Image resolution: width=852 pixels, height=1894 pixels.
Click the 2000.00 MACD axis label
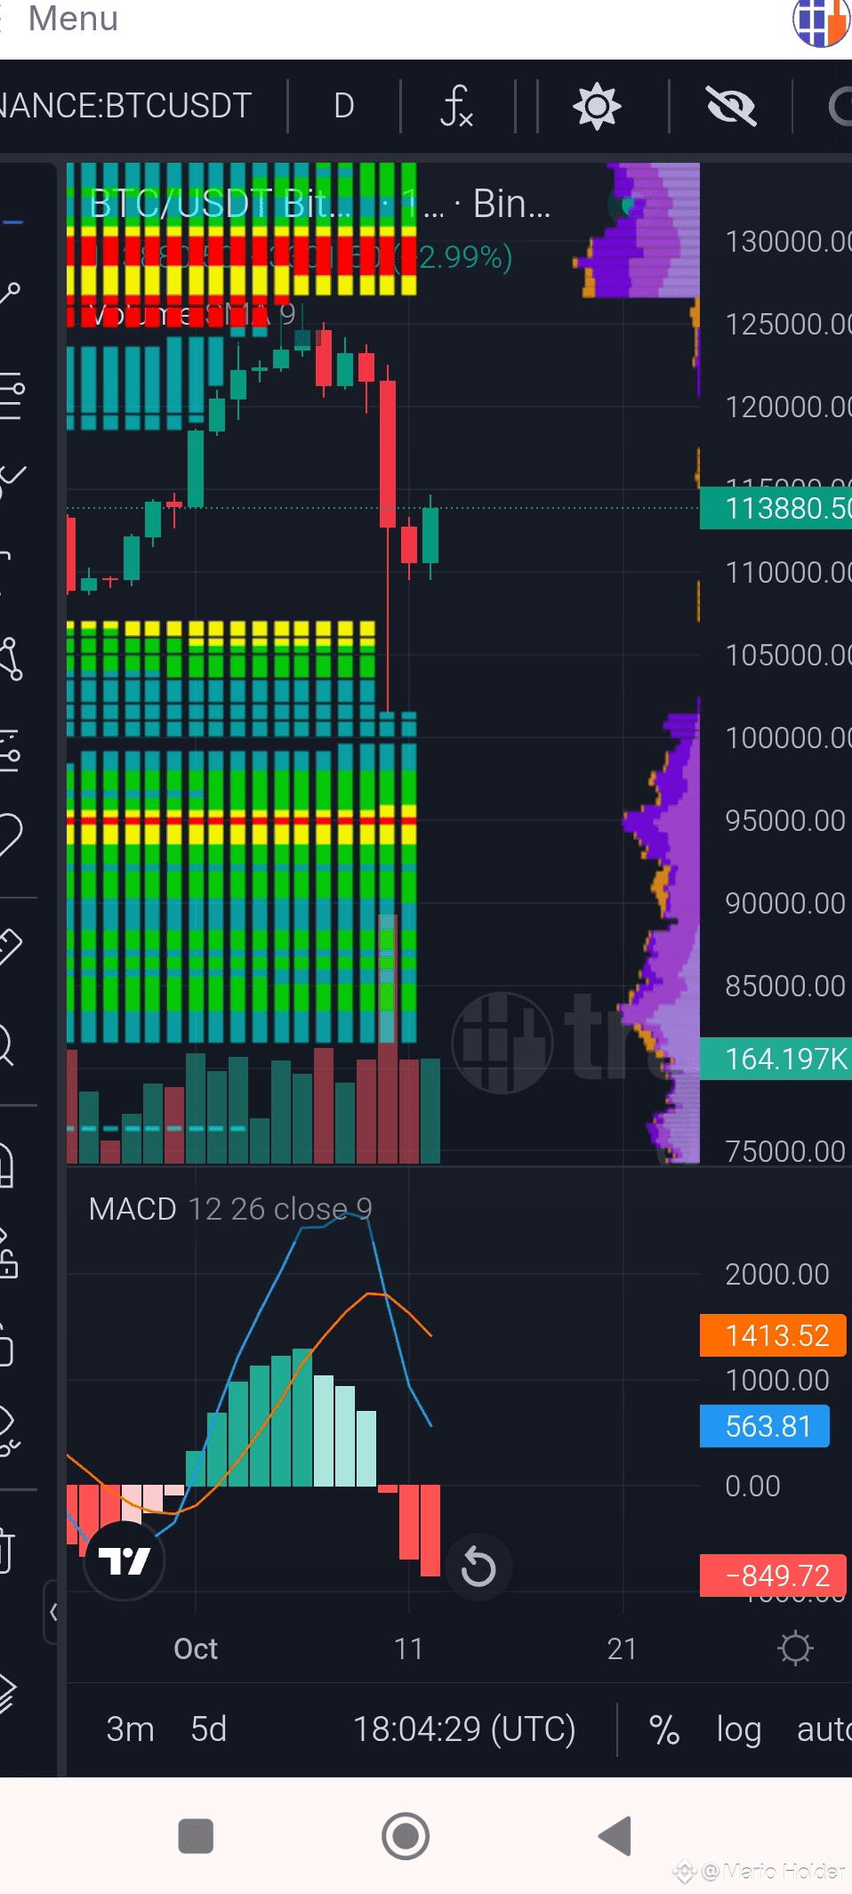[776, 1274]
